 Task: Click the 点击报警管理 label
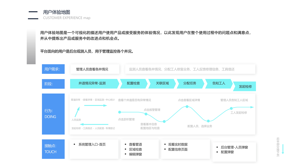pyautogui.click(x=152, y=110)
